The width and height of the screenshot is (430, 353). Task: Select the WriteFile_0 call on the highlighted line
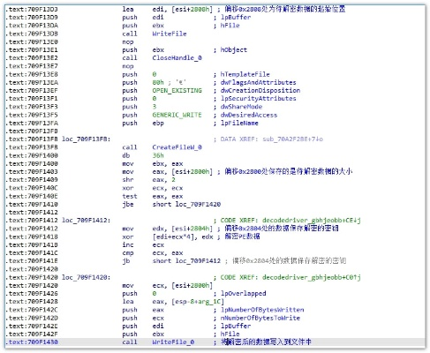point(173,342)
